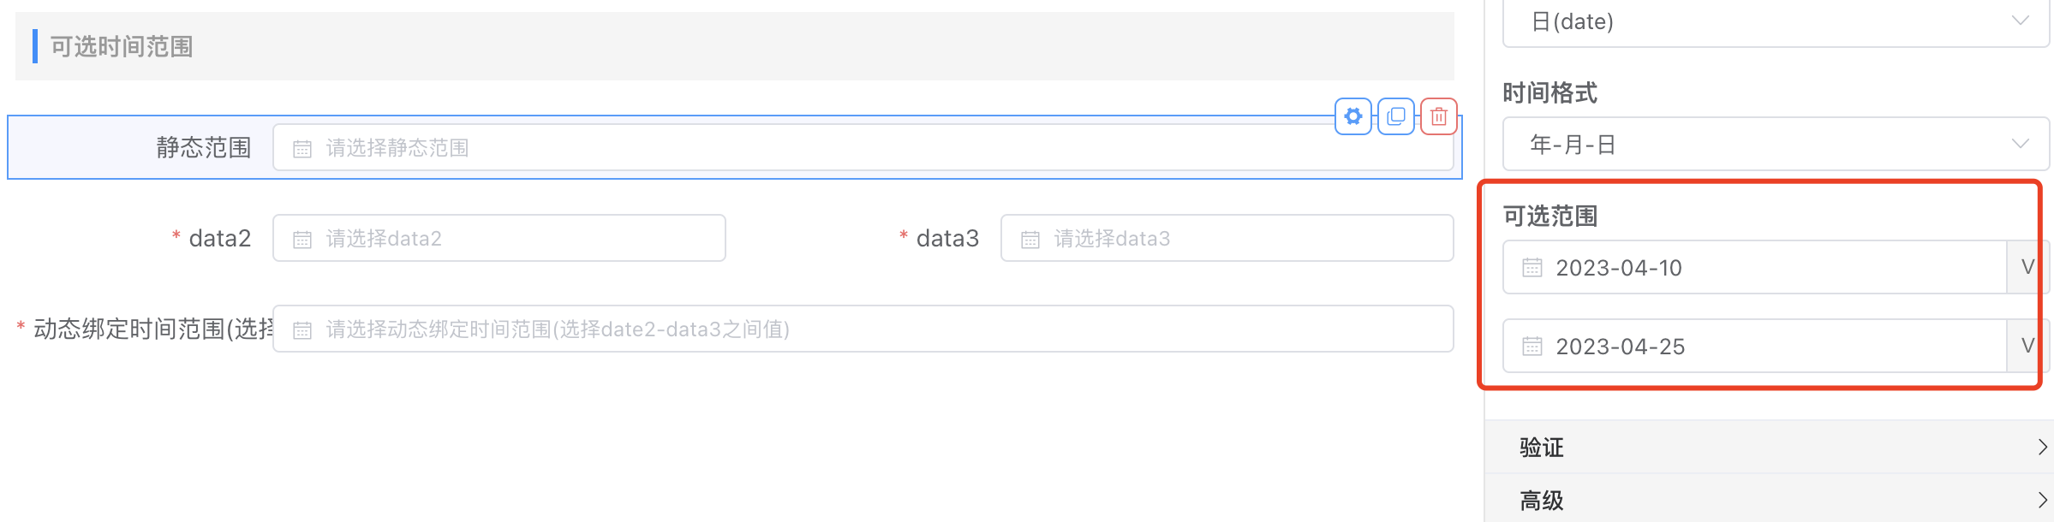Screen dimensions: 2054x522
Task: Click calendar icon beside 2023-04-25
Action: click(x=1532, y=347)
